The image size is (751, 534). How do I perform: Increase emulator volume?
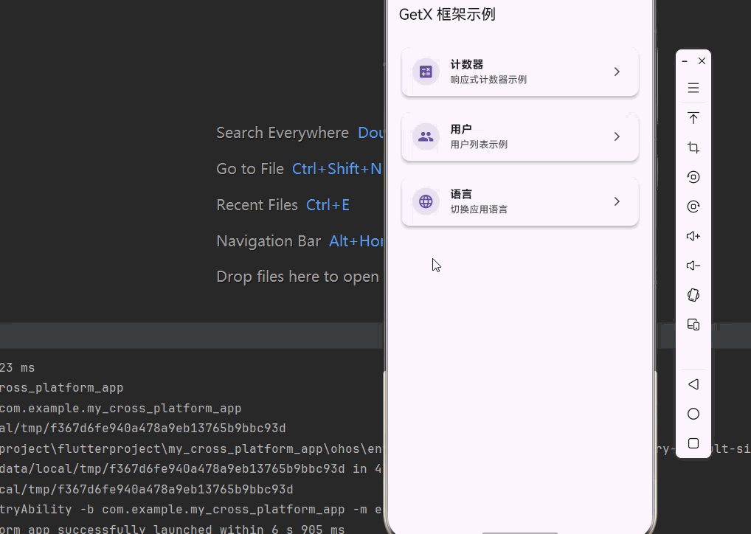tap(693, 236)
